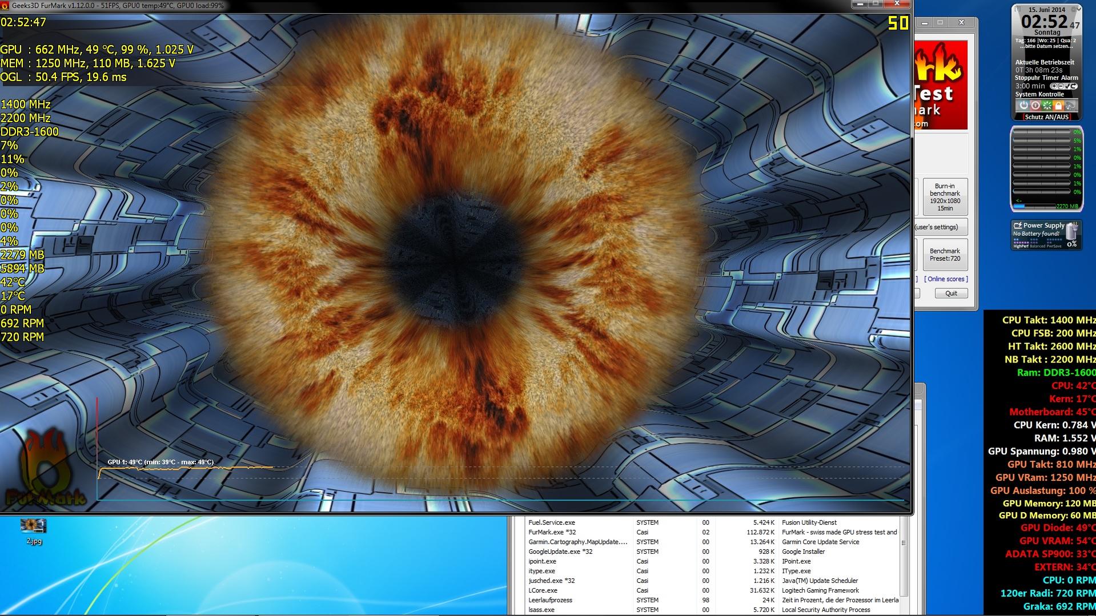Select the LCore.exe process row
The height and width of the screenshot is (616, 1096).
click(712, 590)
